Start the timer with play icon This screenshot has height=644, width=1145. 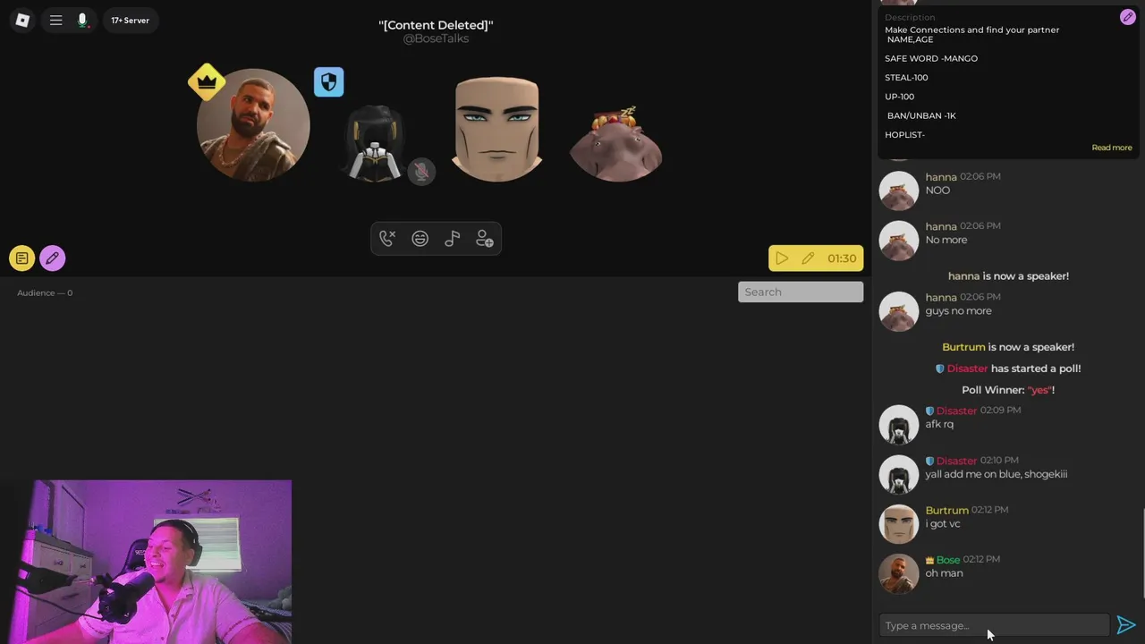(782, 258)
